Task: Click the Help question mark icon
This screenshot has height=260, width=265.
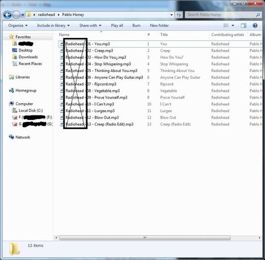Action: [x=255, y=25]
